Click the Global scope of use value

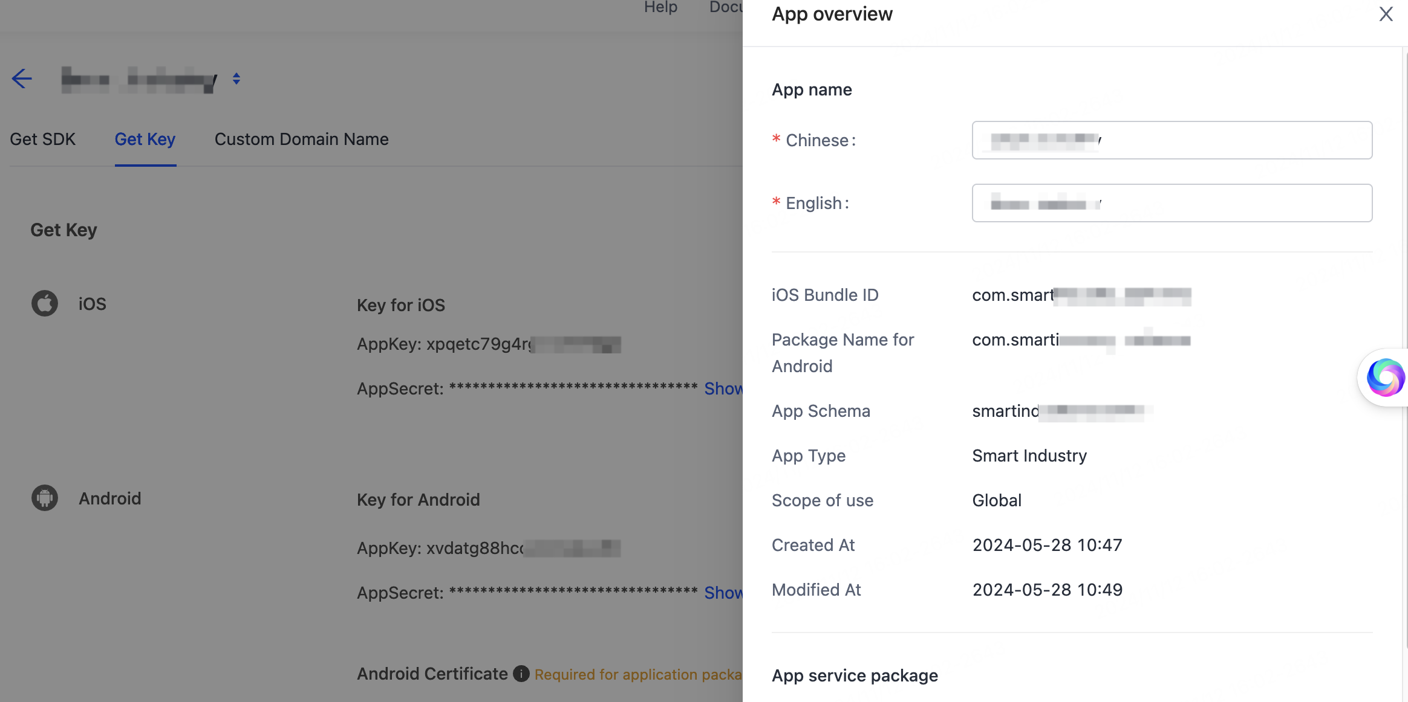997,500
